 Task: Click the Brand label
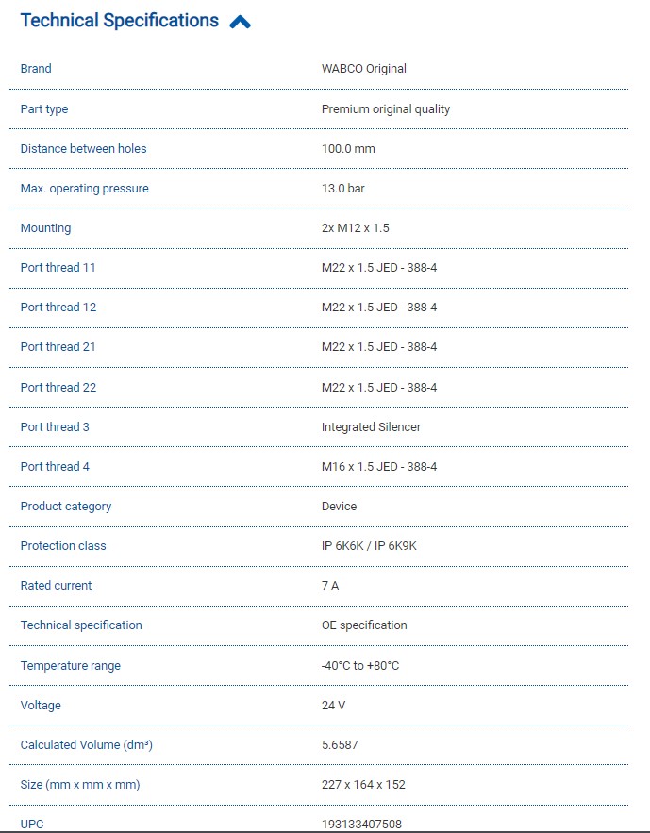36,69
